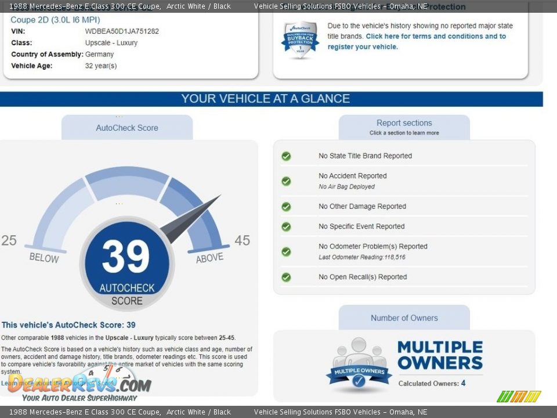
Task: Click the gauge needle pointing to the score
Action: point(190,219)
